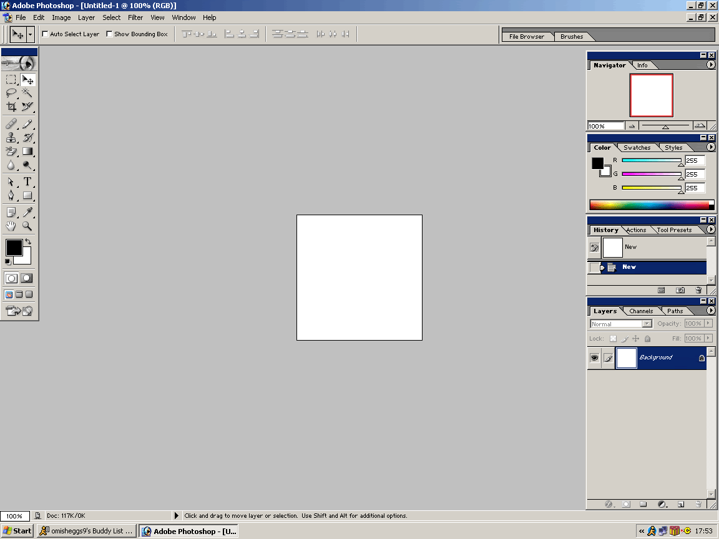Viewport: 719px width, 539px height.
Task: Create a new layer in Layers panel
Action: pos(681,504)
